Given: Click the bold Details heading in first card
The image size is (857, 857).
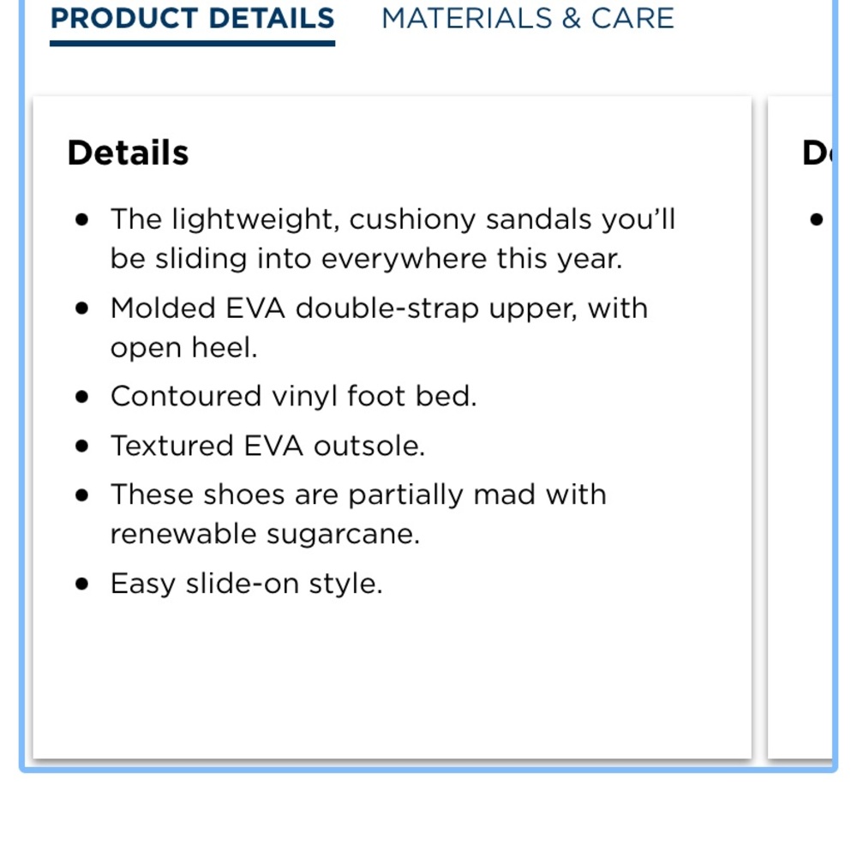Looking at the screenshot, I should point(128,153).
